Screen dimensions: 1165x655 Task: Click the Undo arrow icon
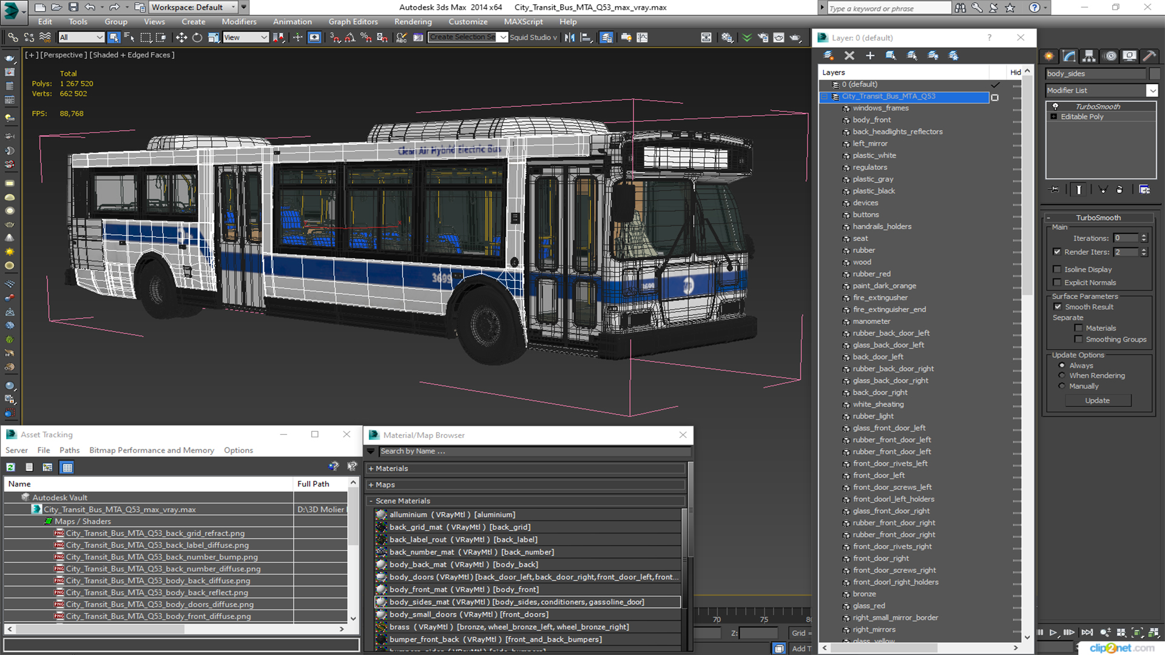click(x=90, y=7)
